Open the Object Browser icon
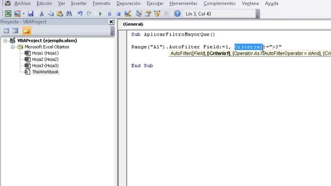 (x=157, y=14)
